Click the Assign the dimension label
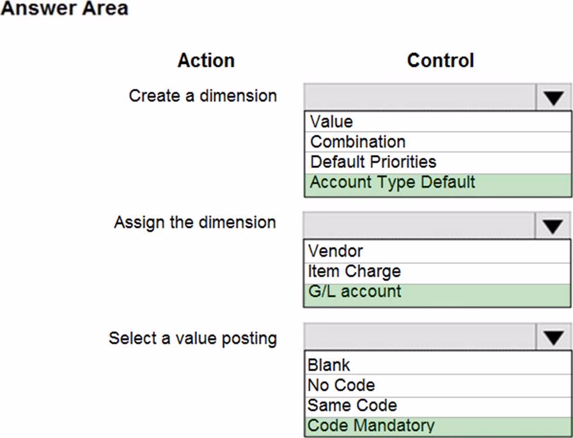Screen dimensions: 573x438 tap(195, 223)
